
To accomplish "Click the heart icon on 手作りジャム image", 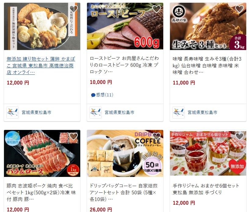I will pyautogui.click(x=240, y=137).
